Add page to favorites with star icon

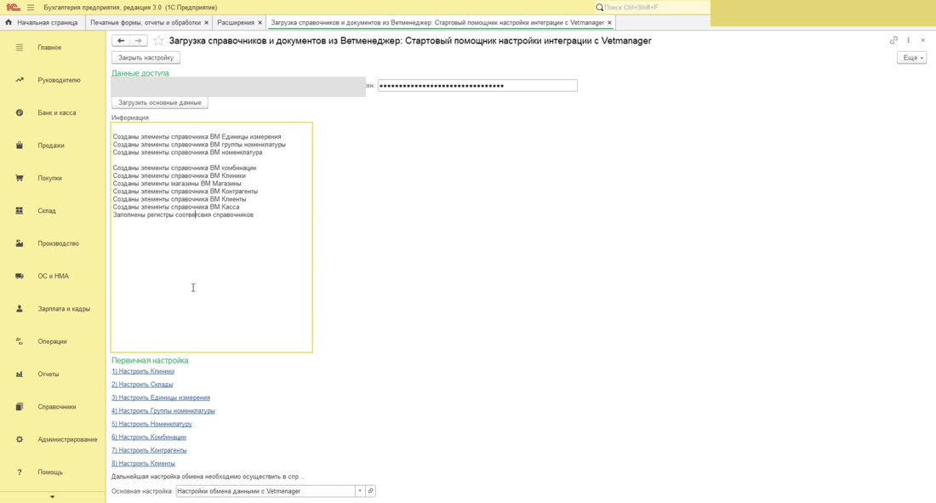point(158,41)
